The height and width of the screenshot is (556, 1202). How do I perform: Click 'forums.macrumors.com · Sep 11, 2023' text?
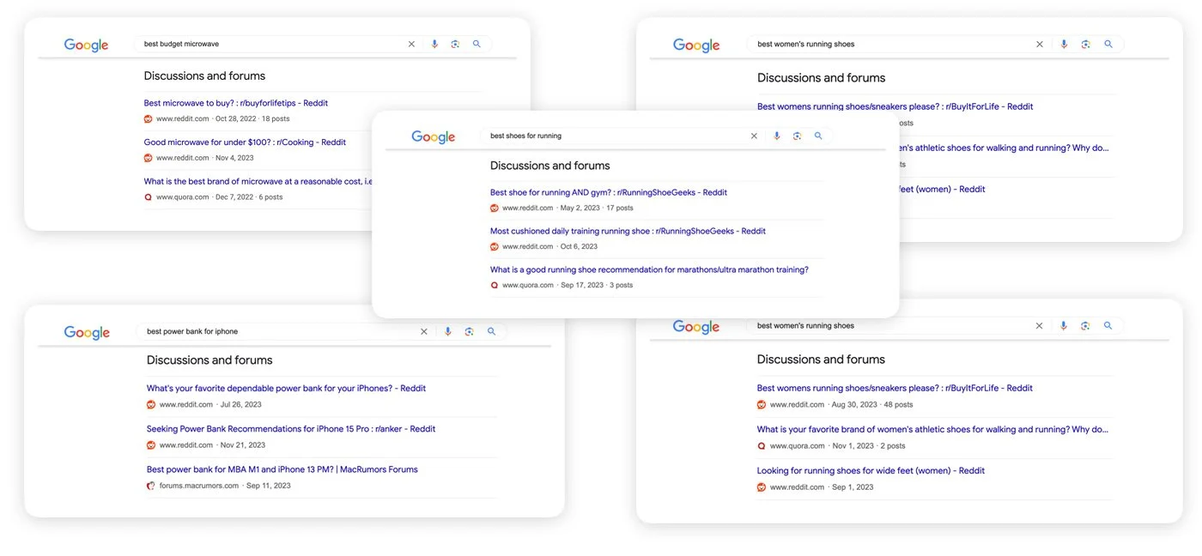[x=225, y=486]
